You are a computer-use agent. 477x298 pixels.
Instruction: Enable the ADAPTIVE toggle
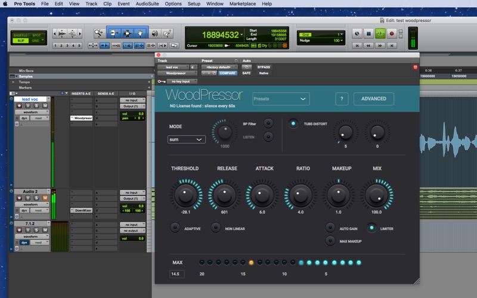pyautogui.click(x=175, y=228)
